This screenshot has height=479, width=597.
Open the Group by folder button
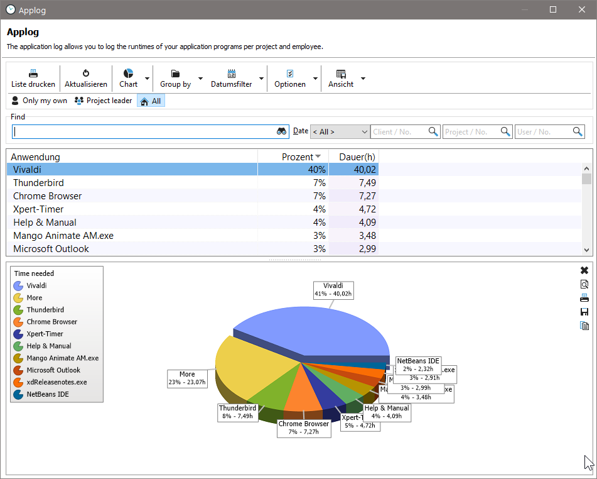[175, 78]
